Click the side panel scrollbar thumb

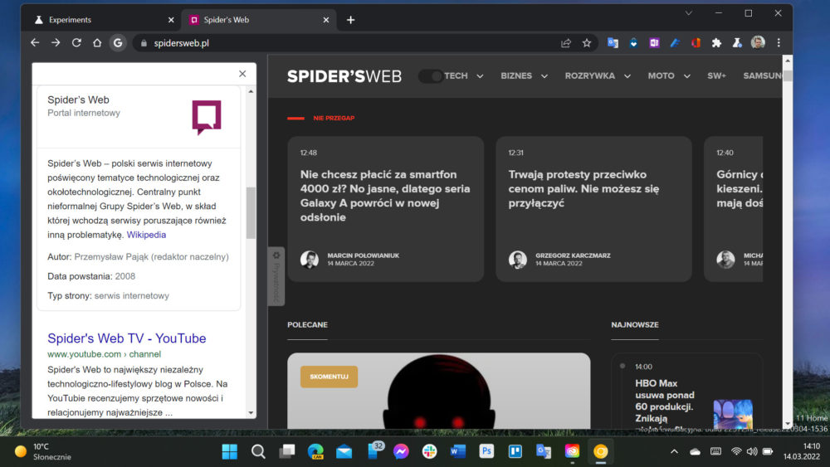pyautogui.click(x=251, y=212)
